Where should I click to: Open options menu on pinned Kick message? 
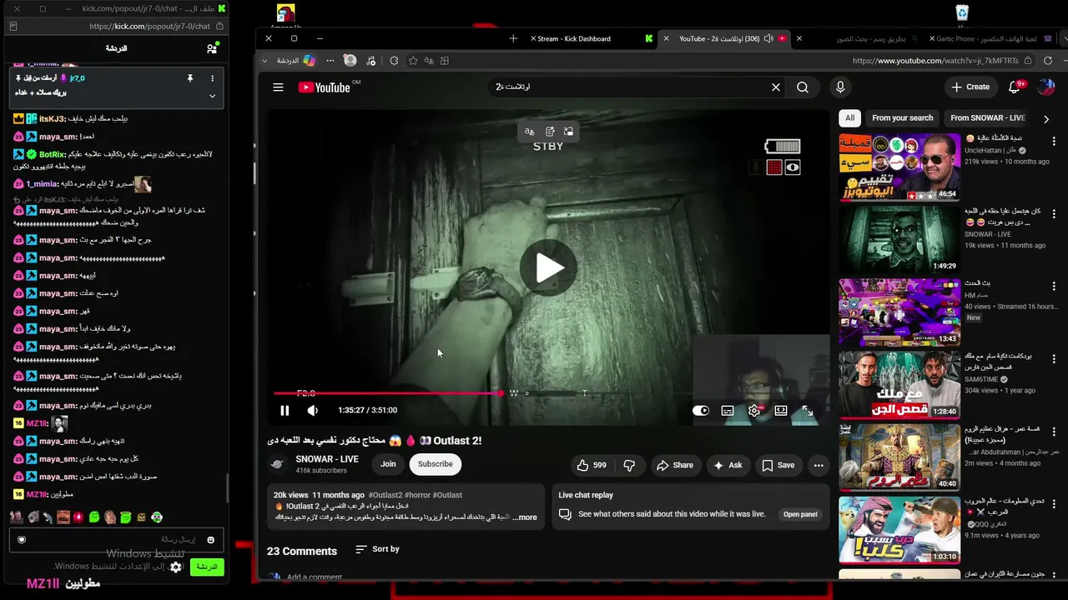pyautogui.click(x=212, y=78)
